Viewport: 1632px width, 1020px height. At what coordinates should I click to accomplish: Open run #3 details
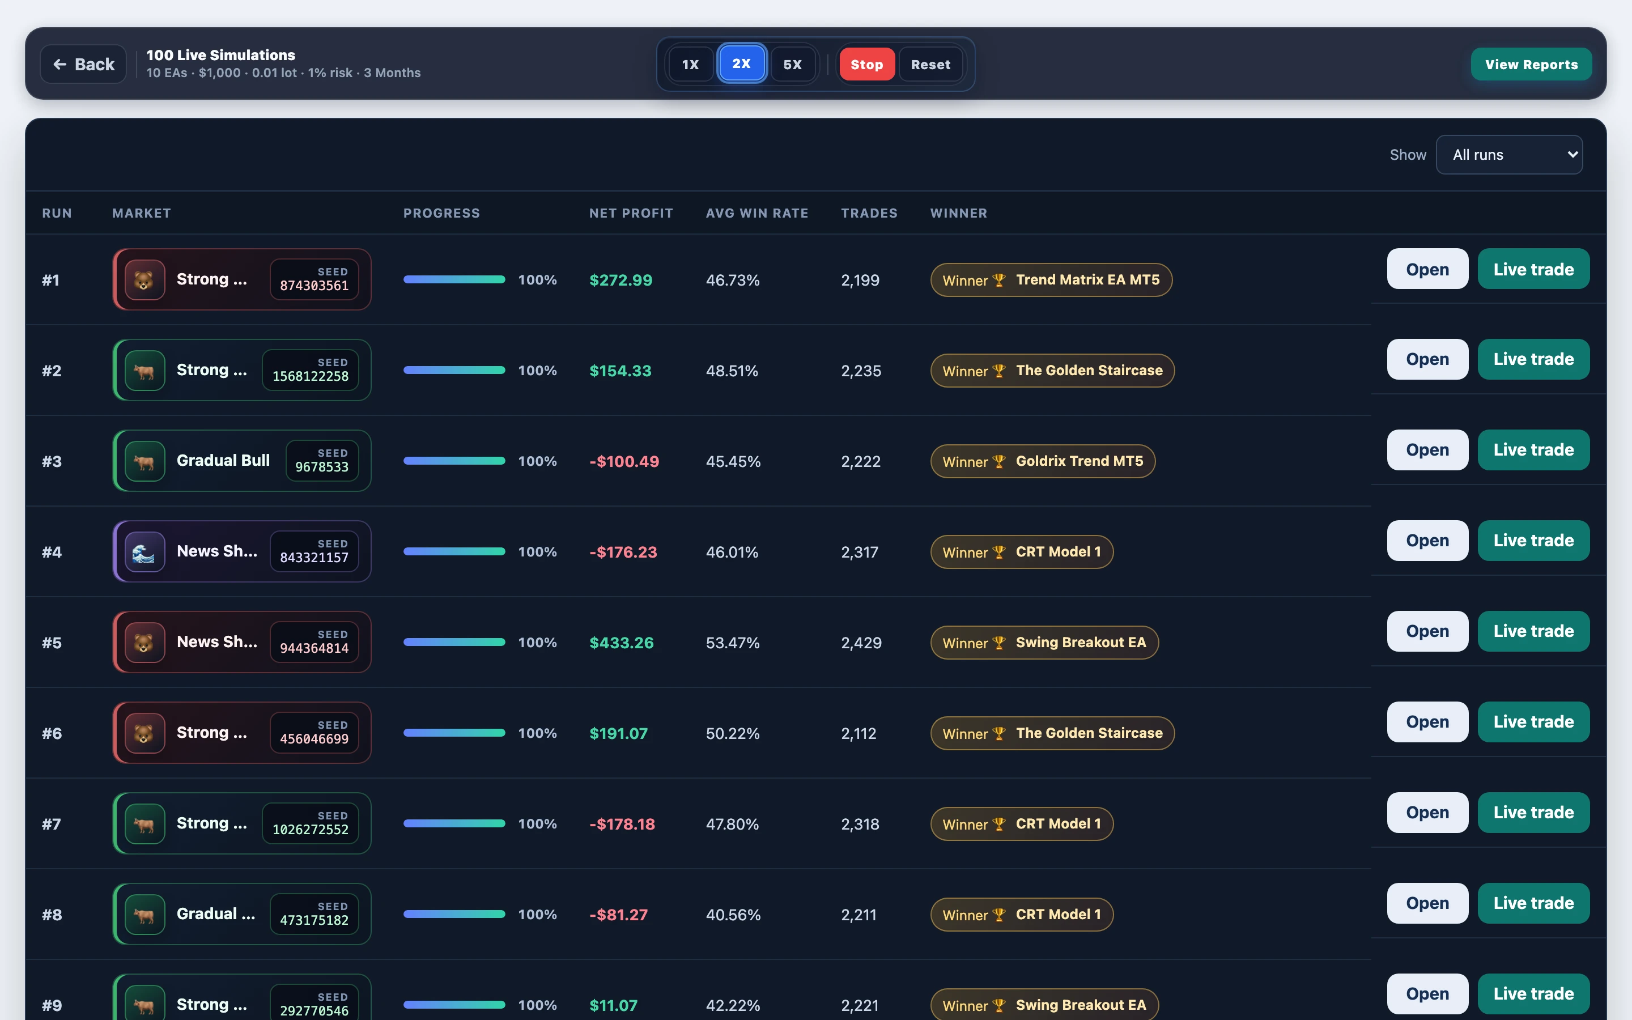[x=1427, y=450]
